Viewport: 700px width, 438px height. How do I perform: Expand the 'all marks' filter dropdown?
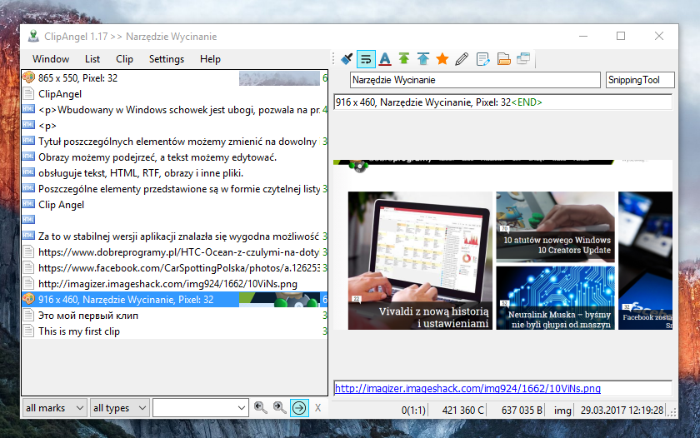(x=54, y=408)
